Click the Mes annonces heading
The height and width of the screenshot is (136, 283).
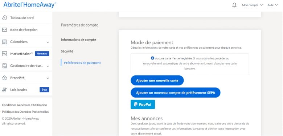147,119
